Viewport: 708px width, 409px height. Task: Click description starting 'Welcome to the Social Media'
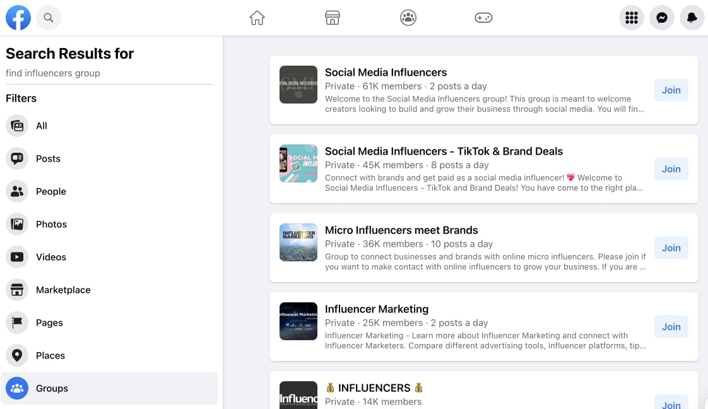click(x=485, y=104)
